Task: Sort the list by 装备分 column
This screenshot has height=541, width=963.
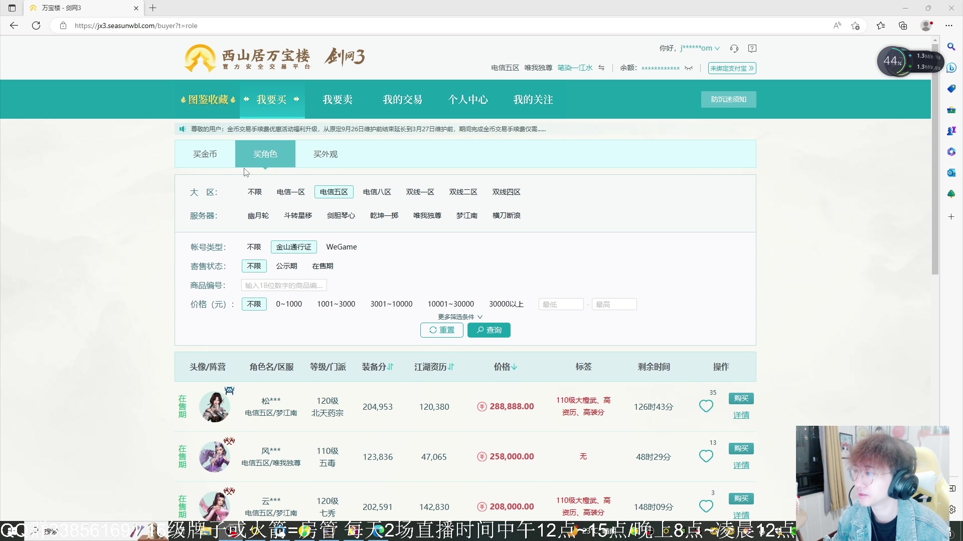Action: (x=378, y=367)
